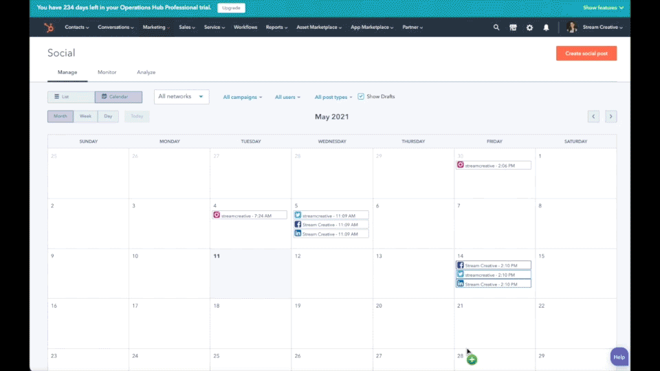660x371 pixels.
Task: Open the All users filter
Action: (x=287, y=97)
